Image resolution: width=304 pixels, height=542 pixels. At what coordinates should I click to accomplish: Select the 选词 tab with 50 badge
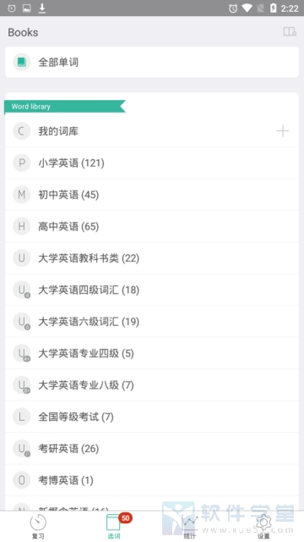pos(115,527)
